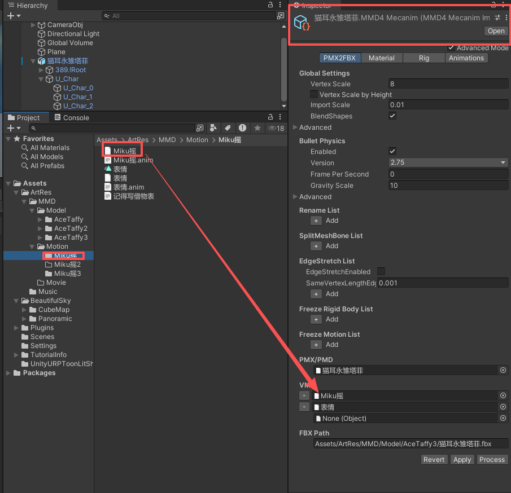Select the Miku摇.anim file
511x493 pixels.
point(133,160)
